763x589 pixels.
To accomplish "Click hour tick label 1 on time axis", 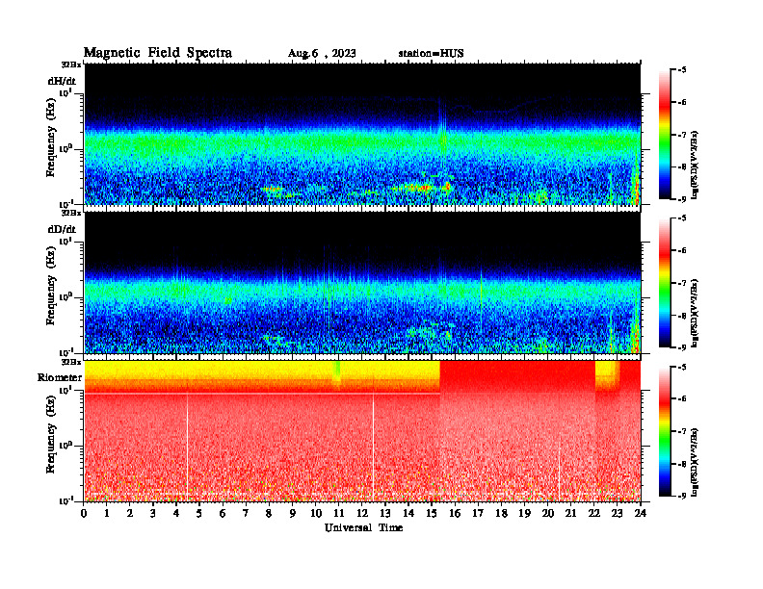I will [107, 513].
